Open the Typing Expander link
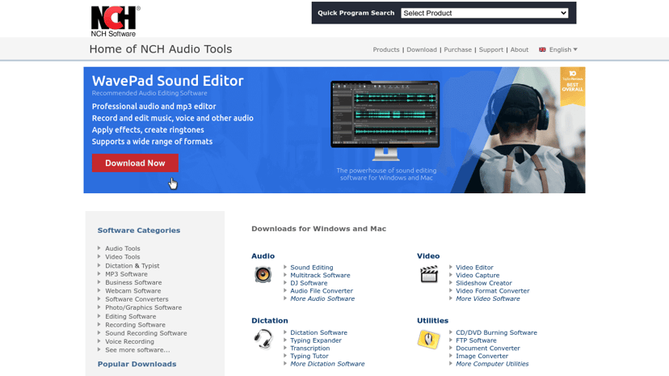 tap(316, 340)
